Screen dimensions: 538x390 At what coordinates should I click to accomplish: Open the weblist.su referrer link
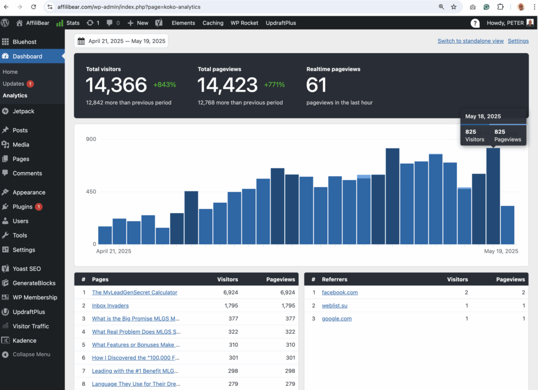(335, 305)
